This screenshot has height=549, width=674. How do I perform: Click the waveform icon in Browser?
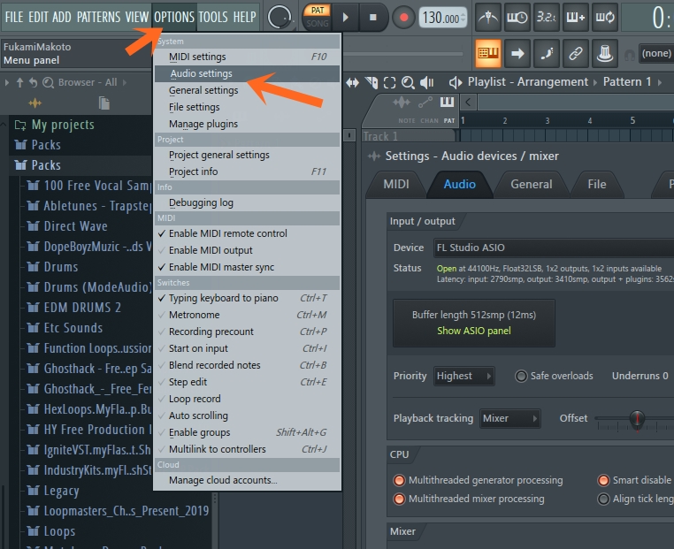tap(35, 103)
